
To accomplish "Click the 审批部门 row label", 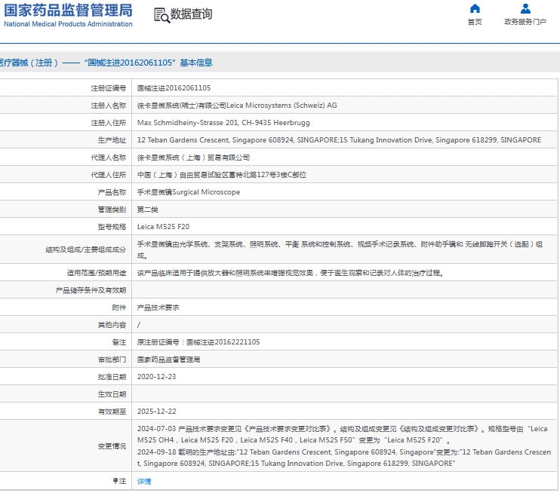I will click(112, 360).
